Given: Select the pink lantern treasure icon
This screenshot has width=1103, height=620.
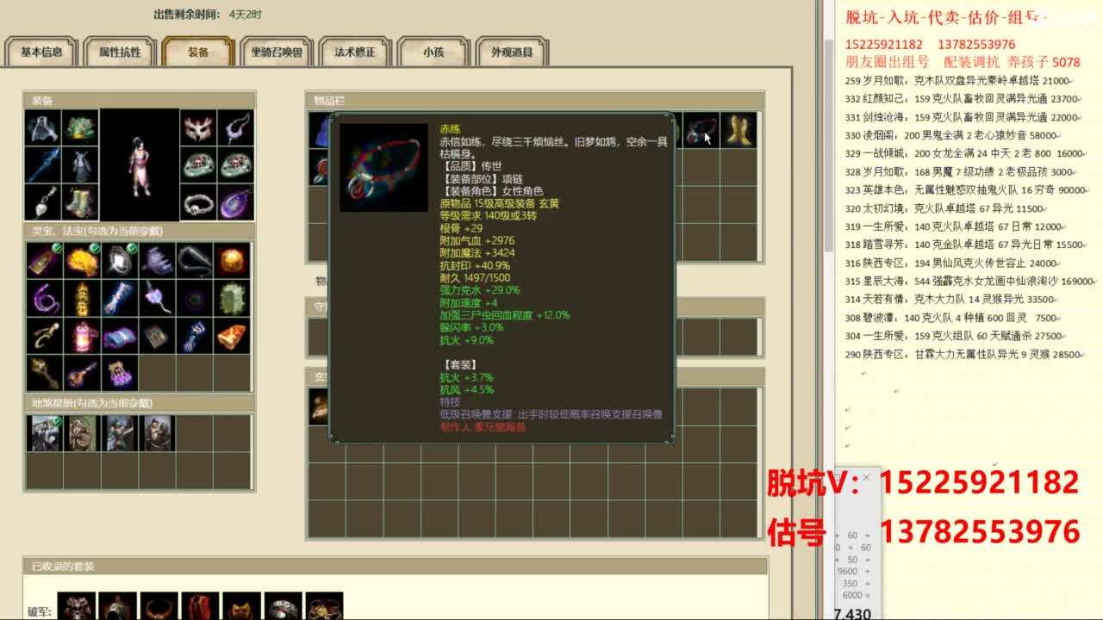Looking at the screenshot, I should coord(82,336).
